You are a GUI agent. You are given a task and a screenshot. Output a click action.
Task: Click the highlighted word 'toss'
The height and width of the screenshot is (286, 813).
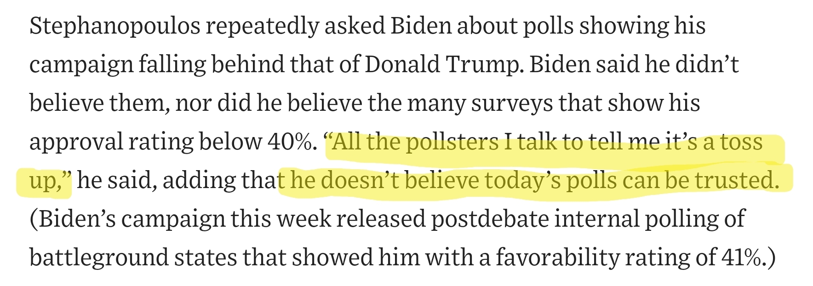(741, 142)
